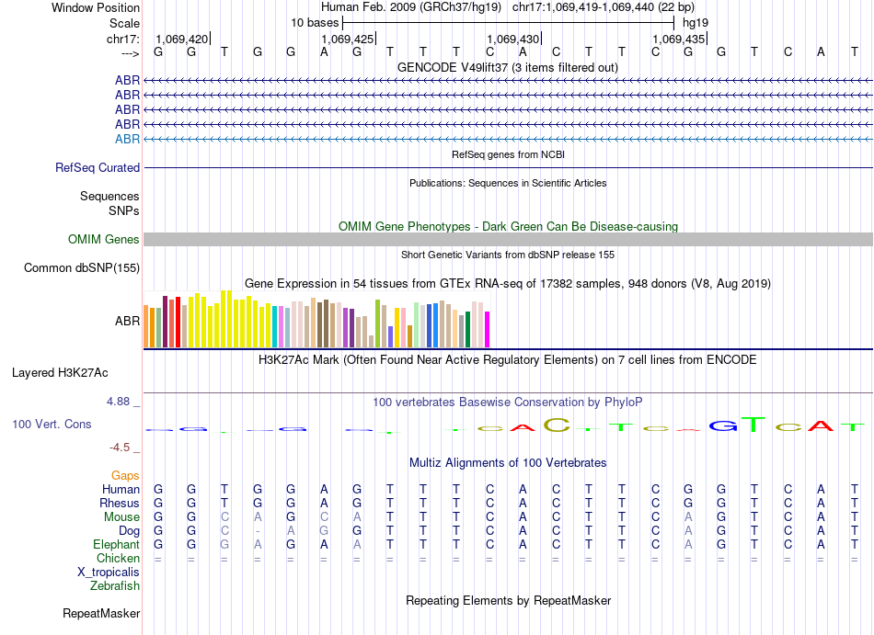Image resolution: width=874 pixels, height=635 pixels.
Task: Click the Common dbSNP(155) label
Action: [x=82, y=267]
